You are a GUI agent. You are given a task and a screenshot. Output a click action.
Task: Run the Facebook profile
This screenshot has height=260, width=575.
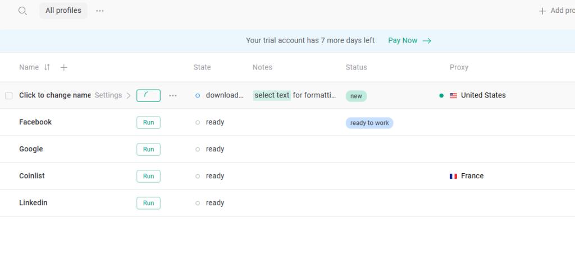(x=148, y=122)
